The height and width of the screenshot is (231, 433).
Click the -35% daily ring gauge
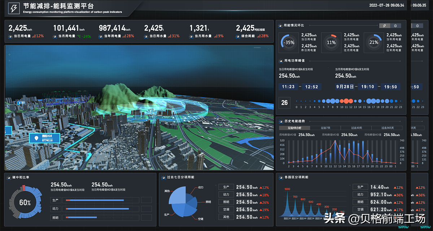pos(289,42)
